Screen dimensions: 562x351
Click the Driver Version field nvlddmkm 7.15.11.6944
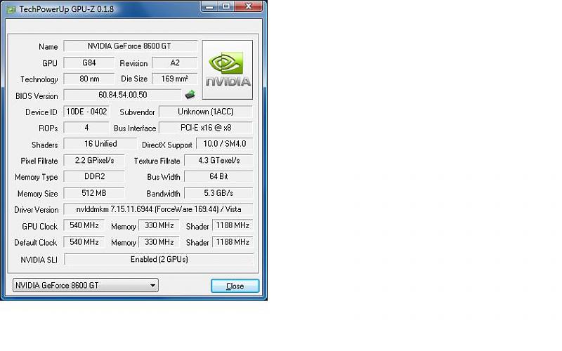(158, 209)
